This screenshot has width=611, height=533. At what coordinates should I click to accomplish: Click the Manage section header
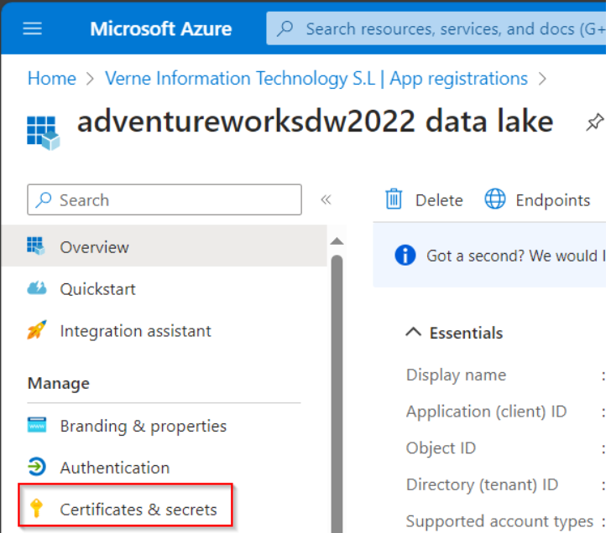coord(59,384)
